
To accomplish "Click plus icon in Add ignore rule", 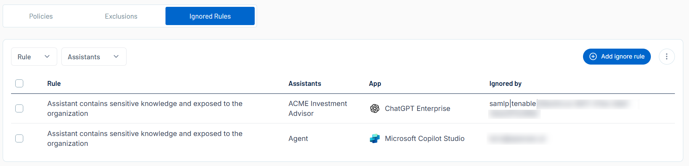I will pos(593,57).
